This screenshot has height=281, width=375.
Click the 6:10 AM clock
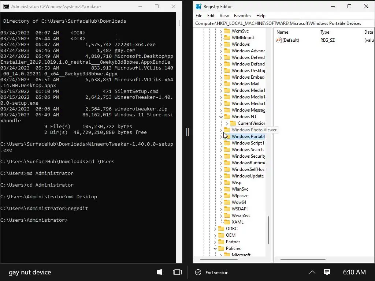tap(354, 272)
